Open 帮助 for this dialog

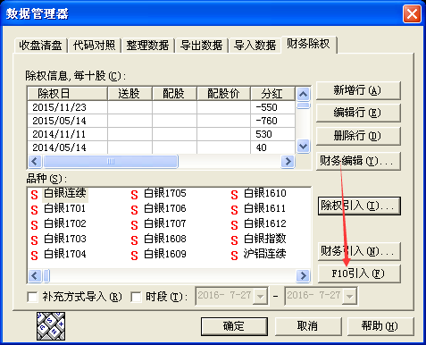[x=380, y=326]
